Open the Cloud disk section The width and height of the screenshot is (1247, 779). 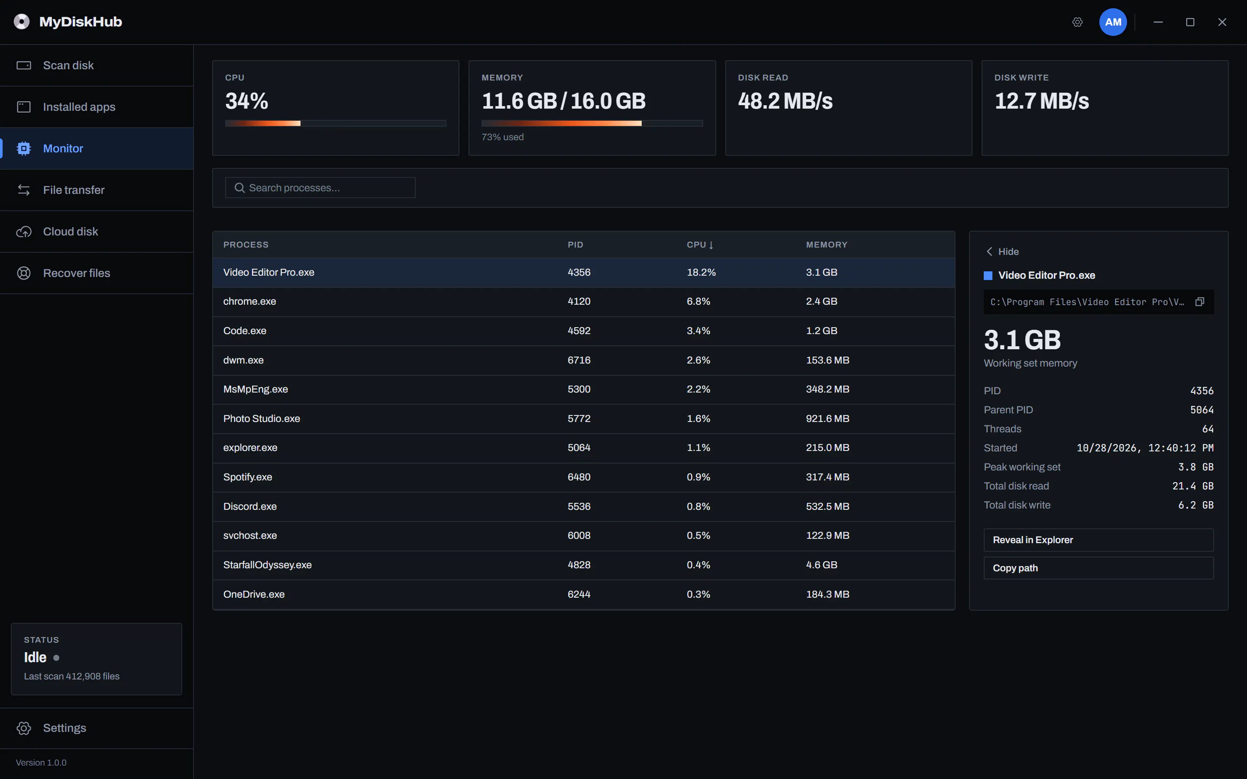click(97, 232)
